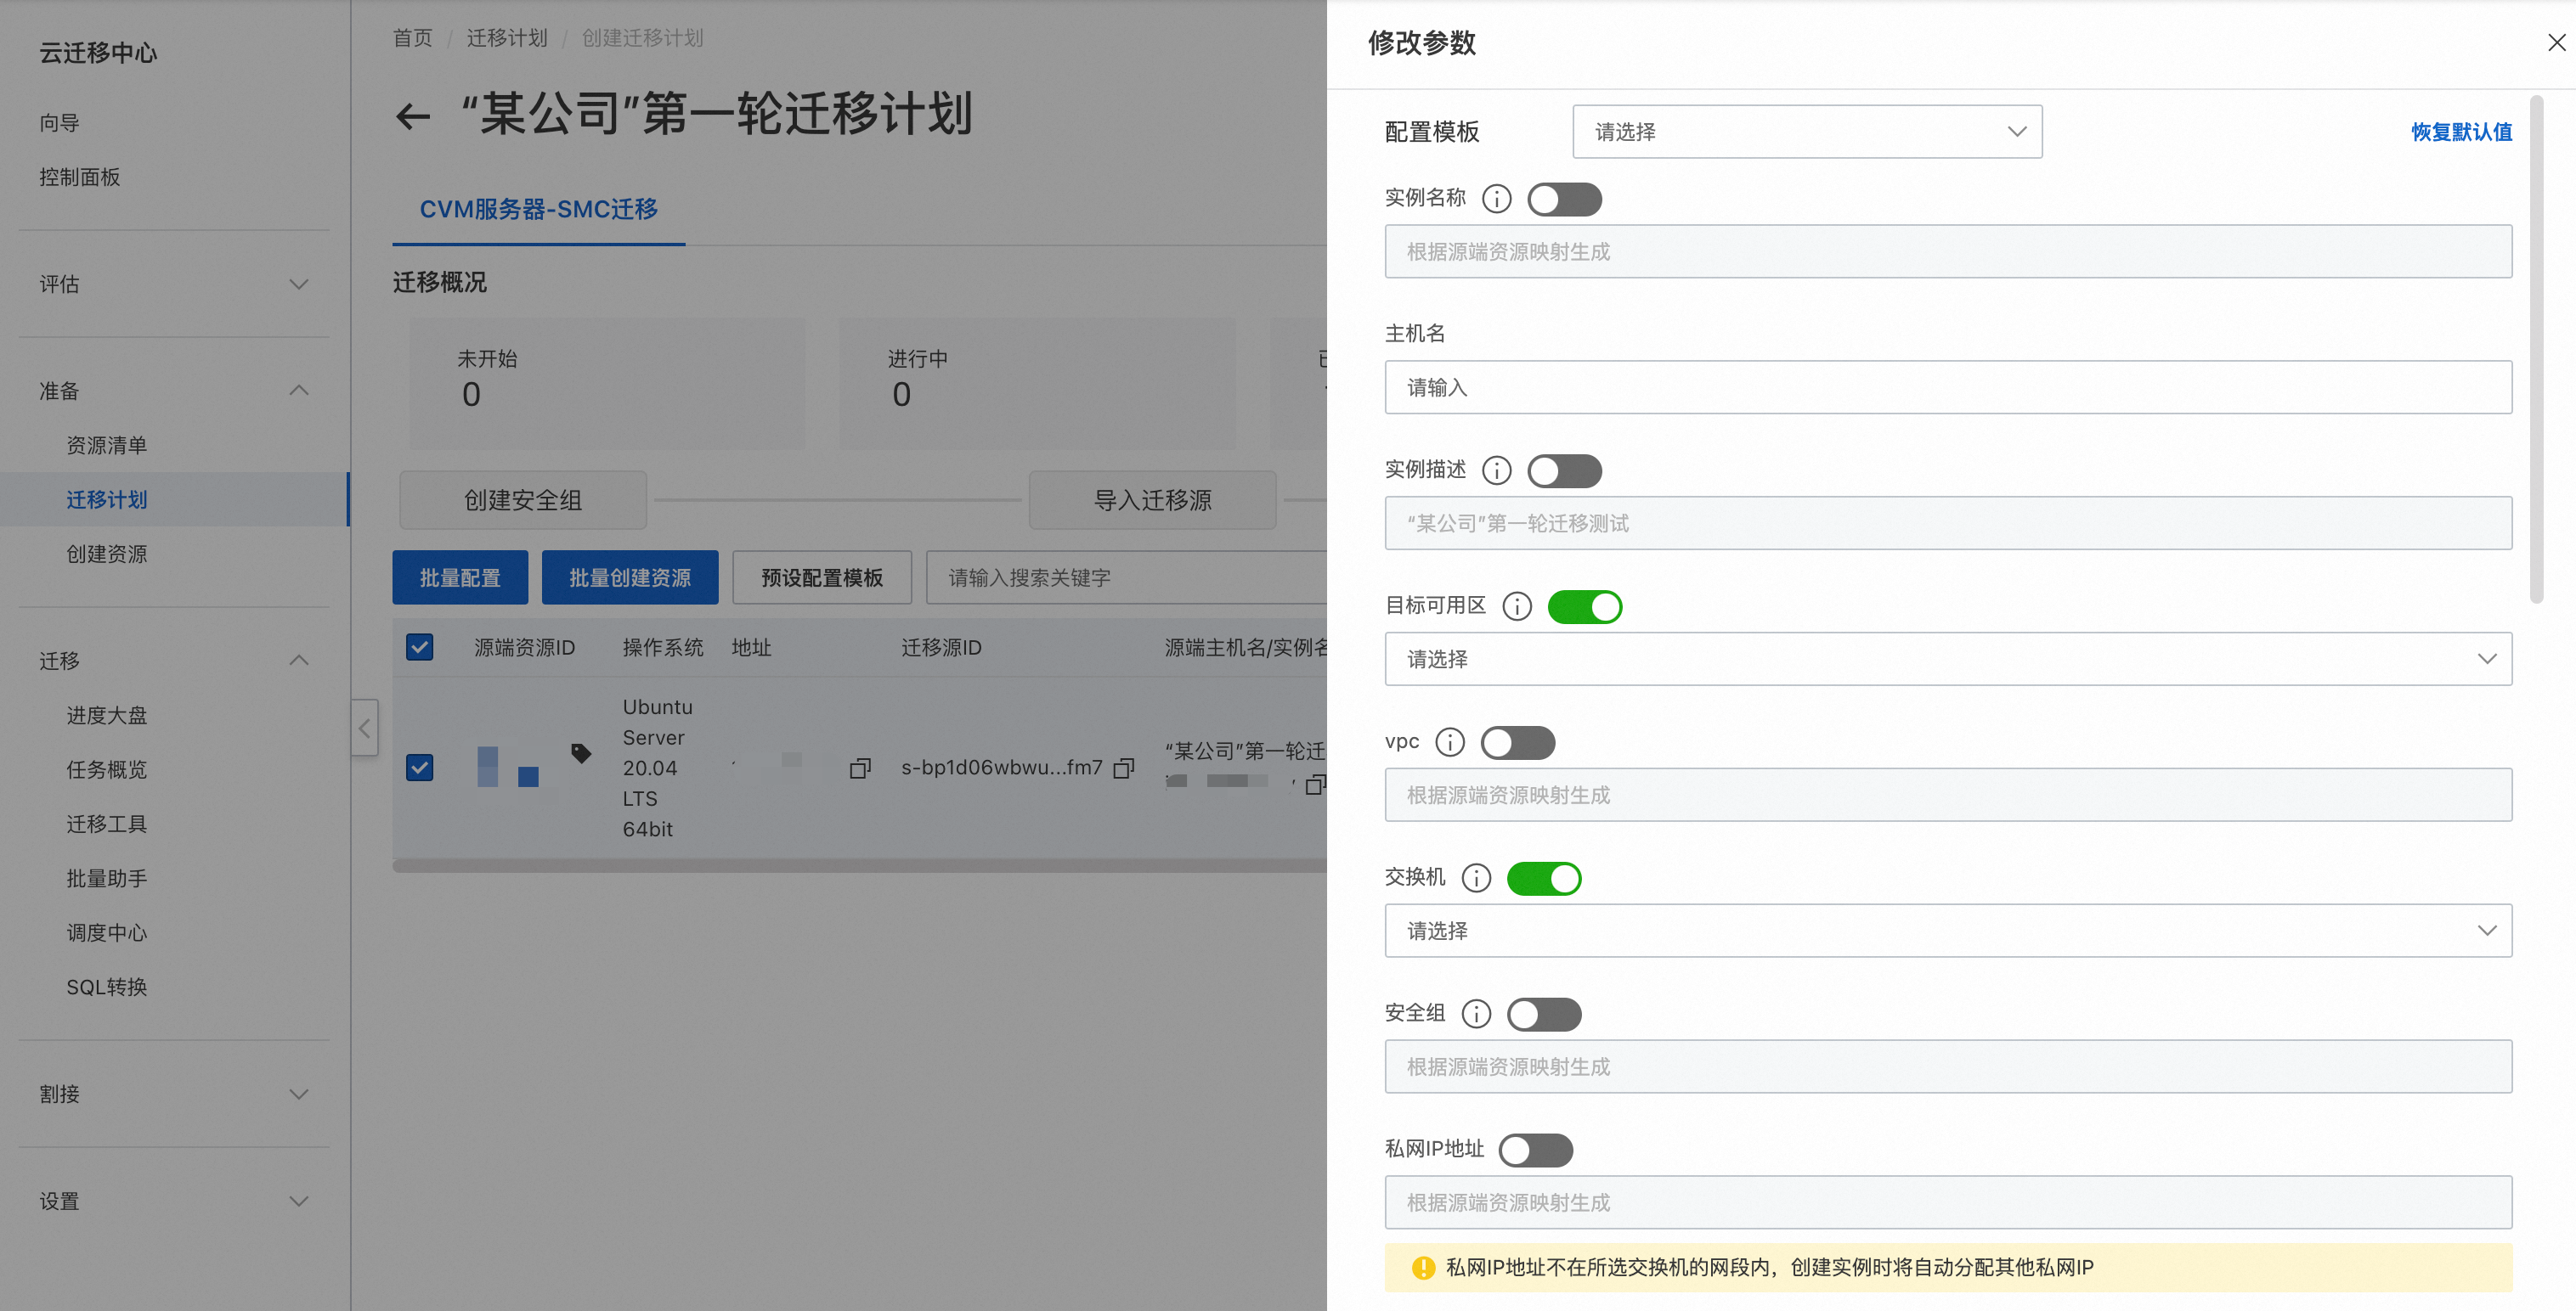Open SQL转换 in sidebar
Viewport: 2576px width, 1311px height.
107,987
